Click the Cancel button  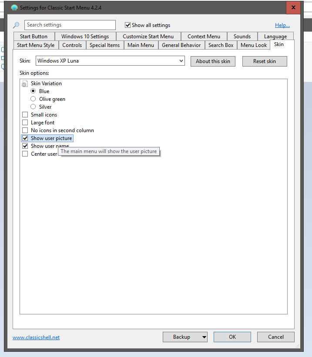pos(276,337)
